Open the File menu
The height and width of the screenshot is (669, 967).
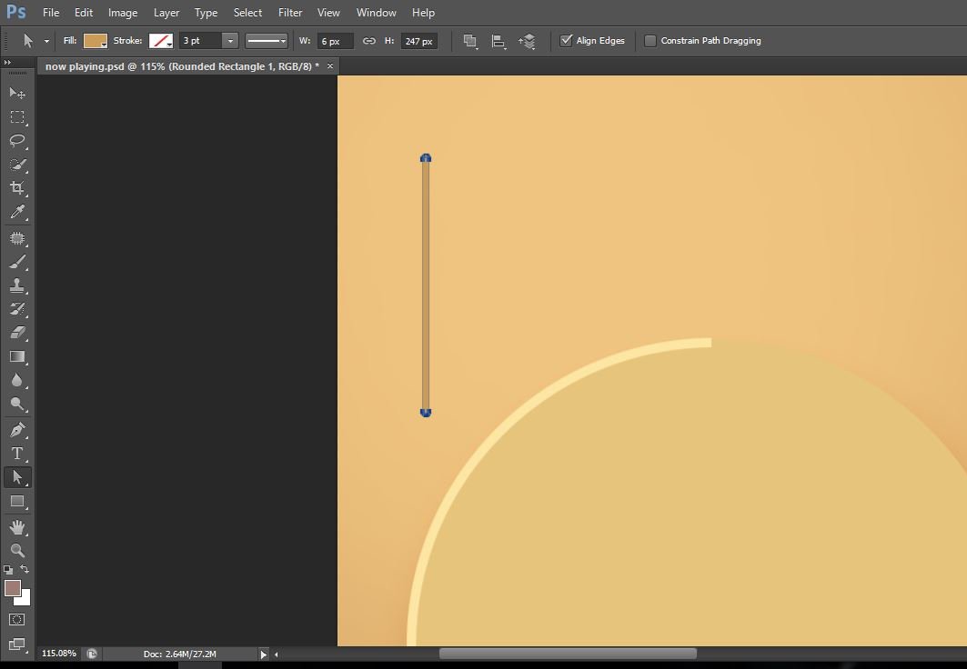click(x=51, y=13)
